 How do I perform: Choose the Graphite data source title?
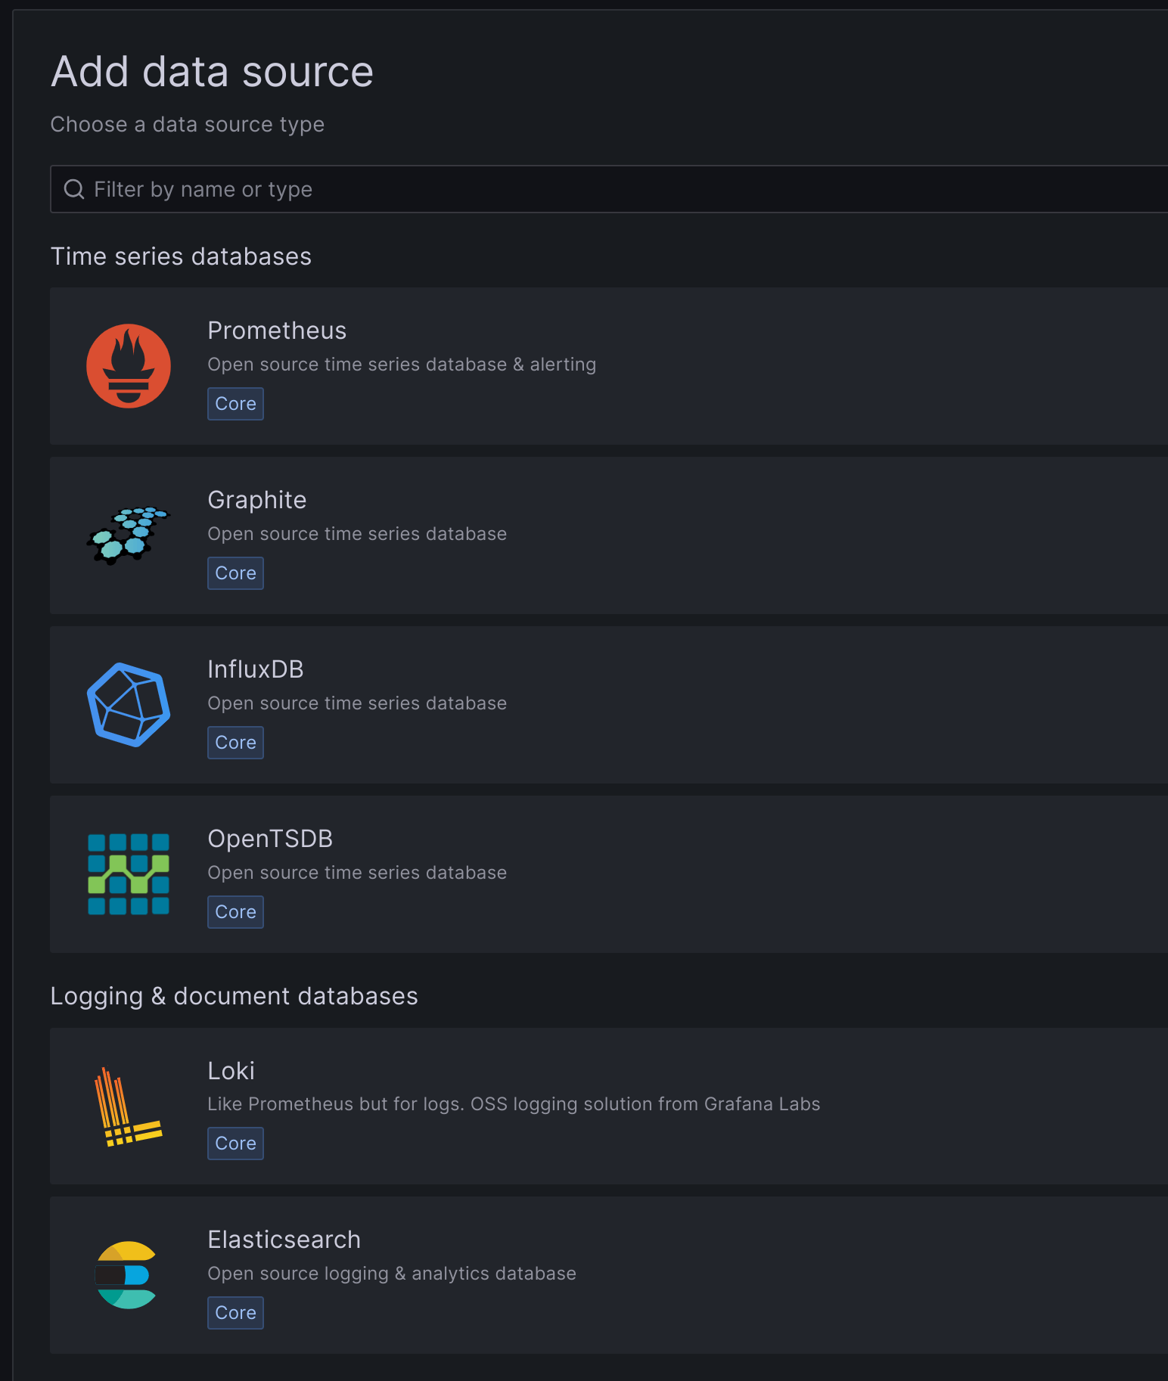[256, 500]
